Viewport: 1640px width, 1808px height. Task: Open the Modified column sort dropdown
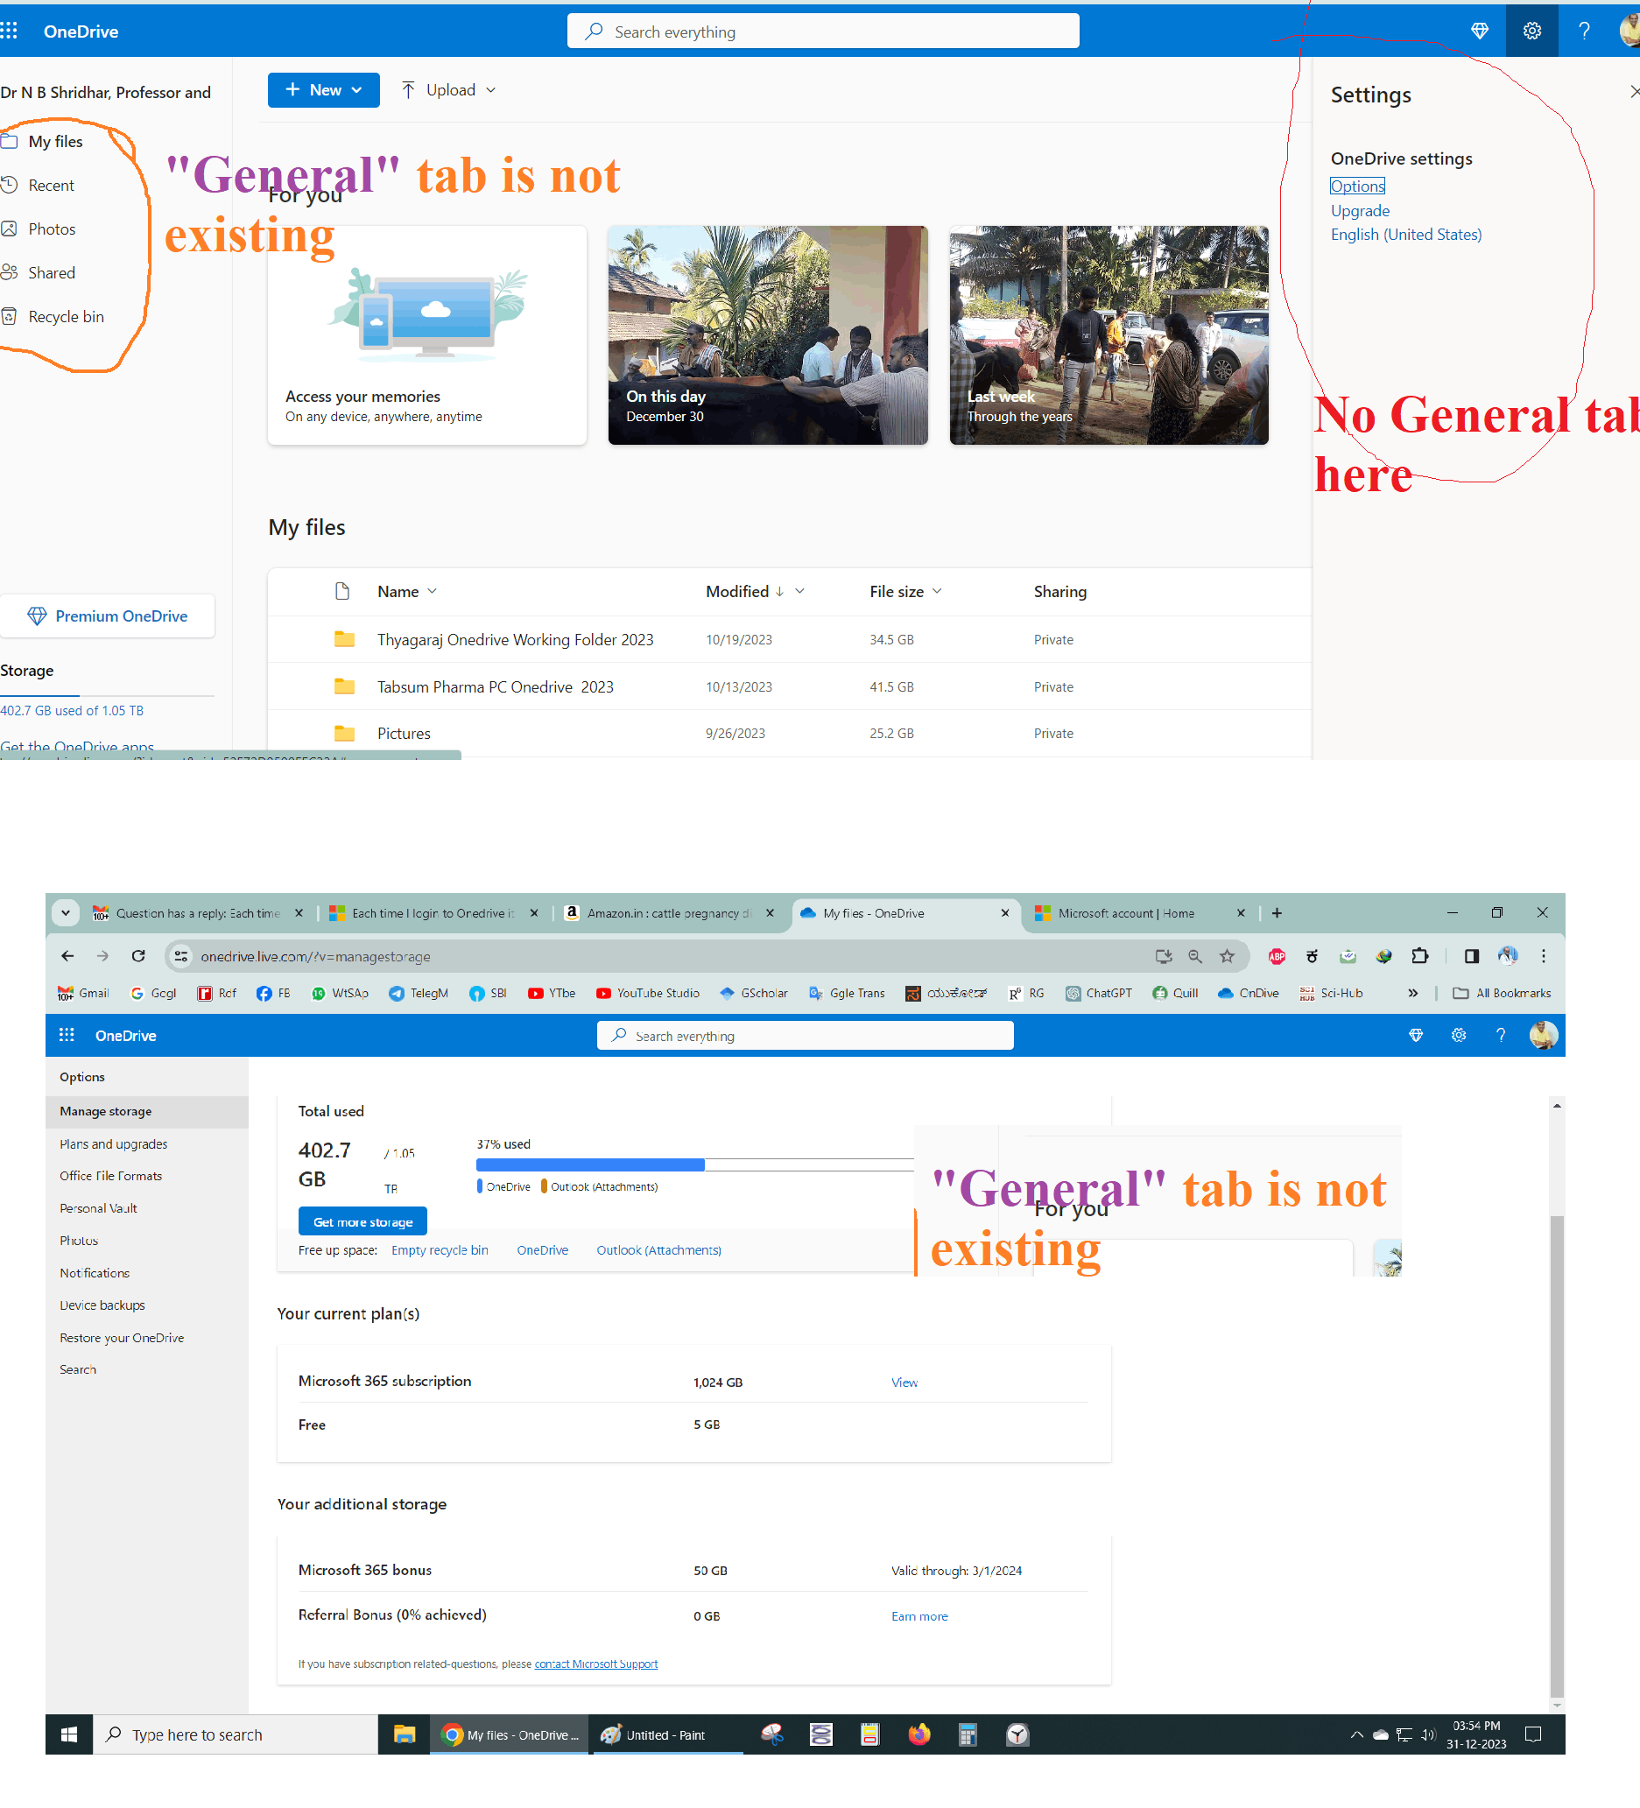coord(799,591)
